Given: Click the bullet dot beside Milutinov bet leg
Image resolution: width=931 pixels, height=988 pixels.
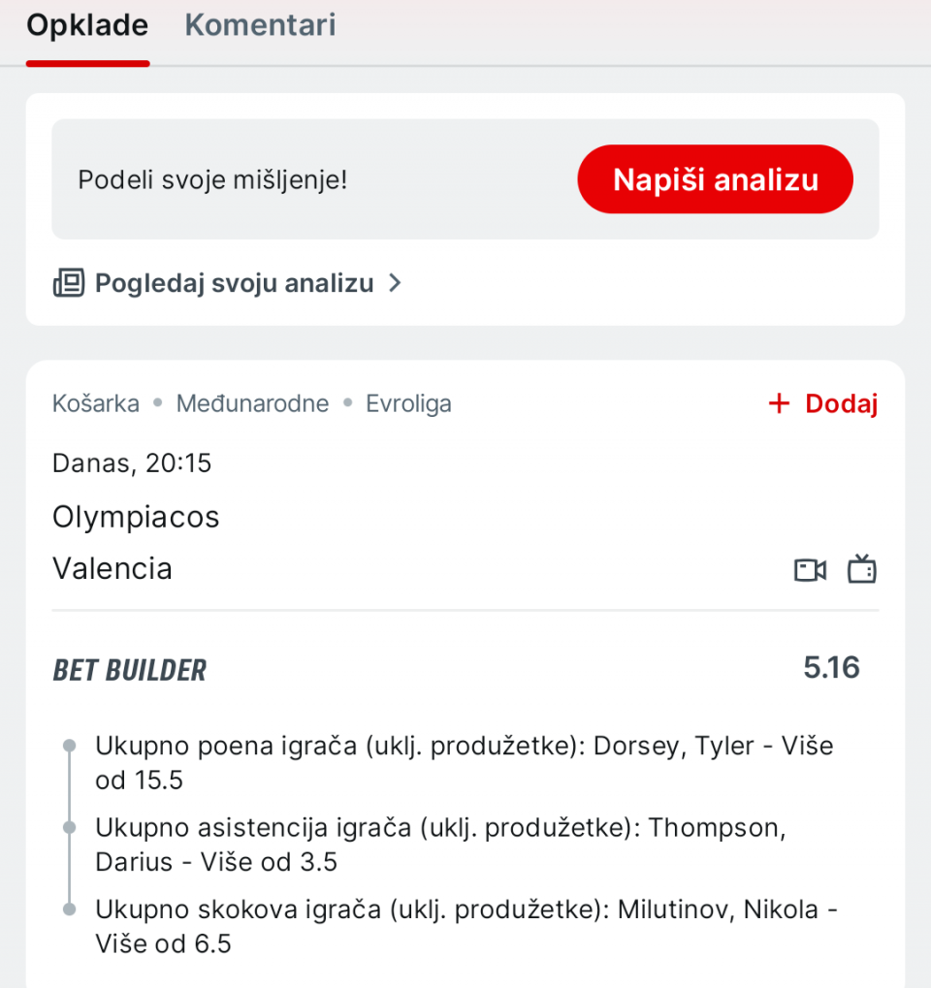Looking at the screenshot, I should [69, 909].
